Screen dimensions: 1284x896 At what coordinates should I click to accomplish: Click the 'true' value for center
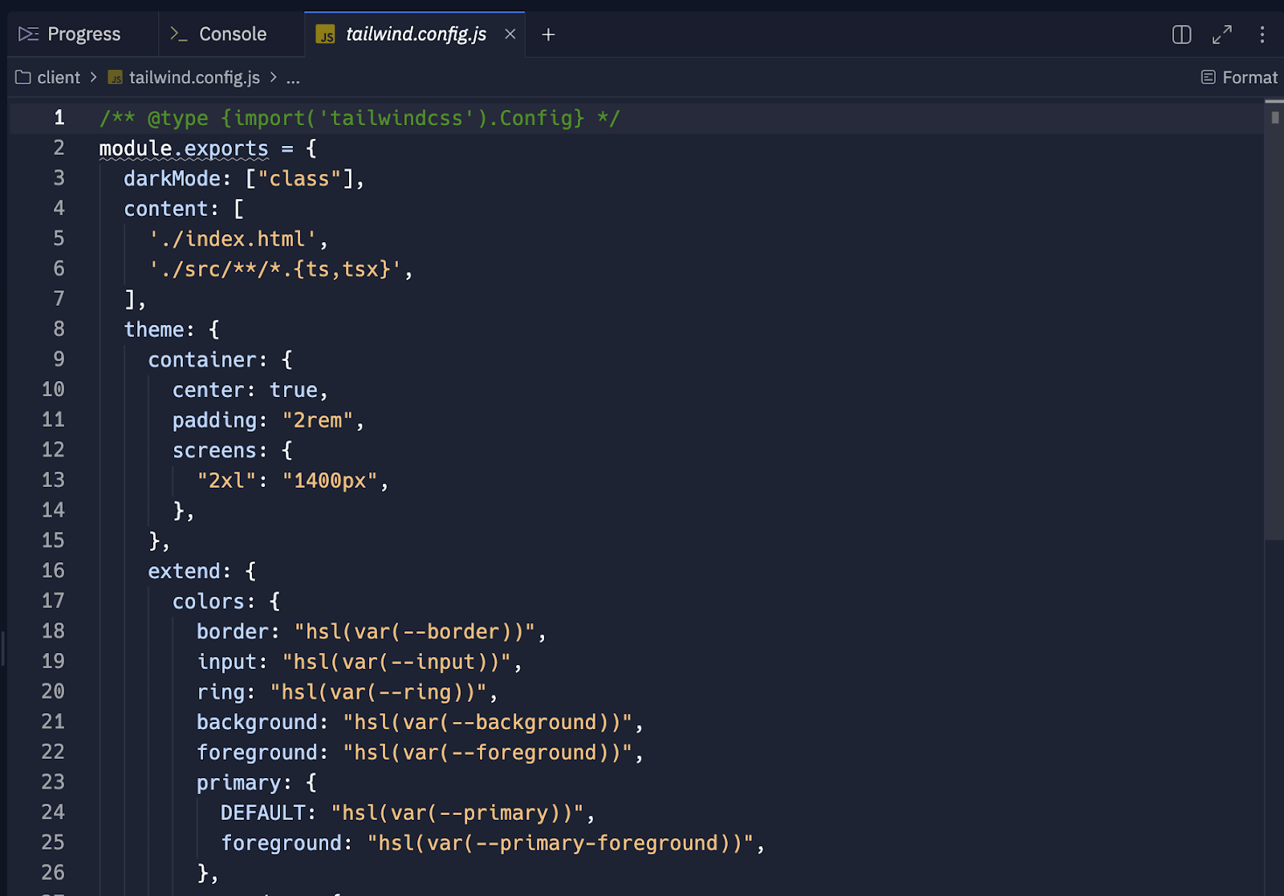click(294, 390)
